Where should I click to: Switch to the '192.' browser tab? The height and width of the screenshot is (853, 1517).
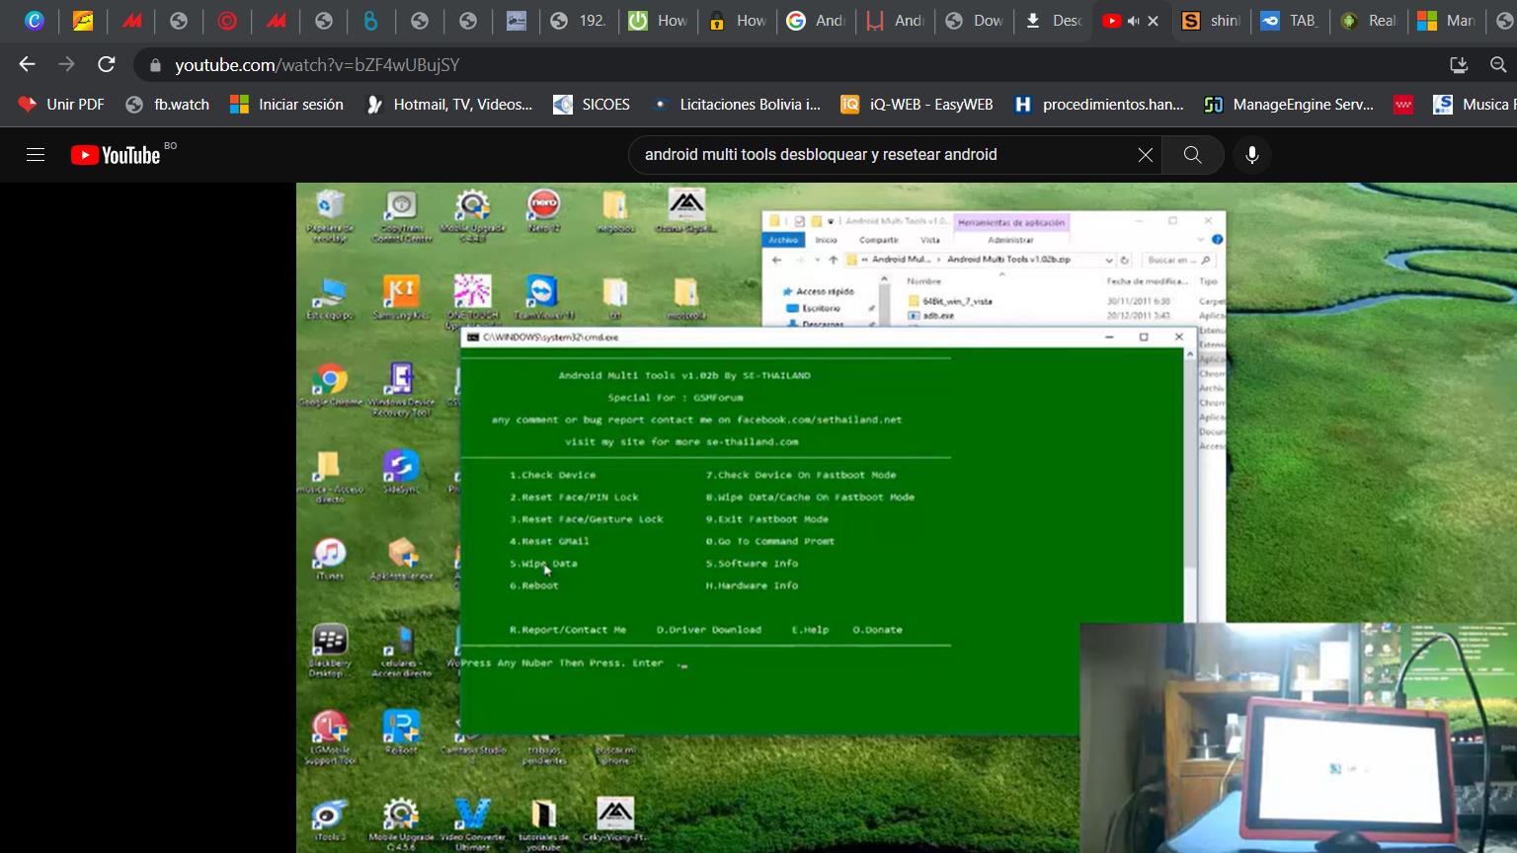(x=580, y=21)
